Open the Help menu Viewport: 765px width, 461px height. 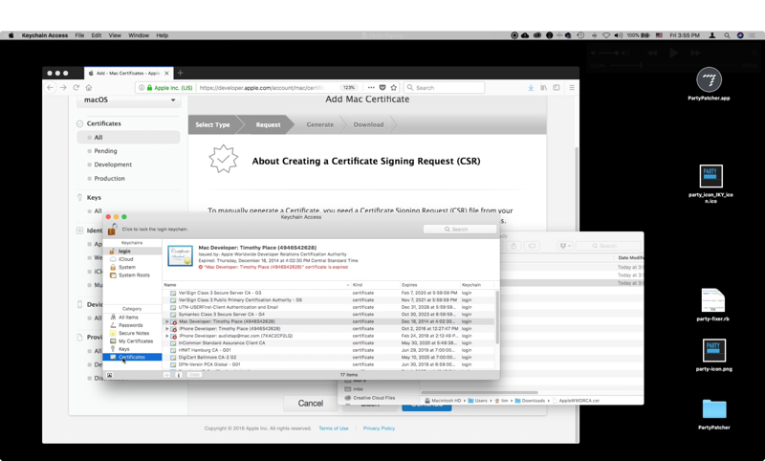tap(162, 35)
